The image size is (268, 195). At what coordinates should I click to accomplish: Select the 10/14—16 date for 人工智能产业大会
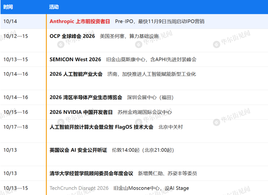coord(15,74)
